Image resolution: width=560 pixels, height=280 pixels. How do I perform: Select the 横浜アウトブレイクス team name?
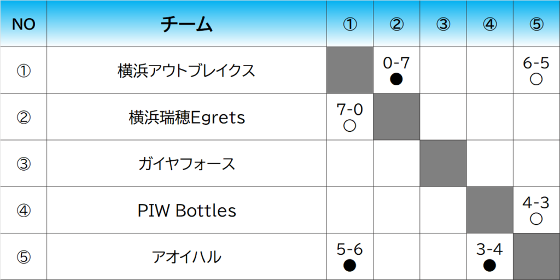186,71
